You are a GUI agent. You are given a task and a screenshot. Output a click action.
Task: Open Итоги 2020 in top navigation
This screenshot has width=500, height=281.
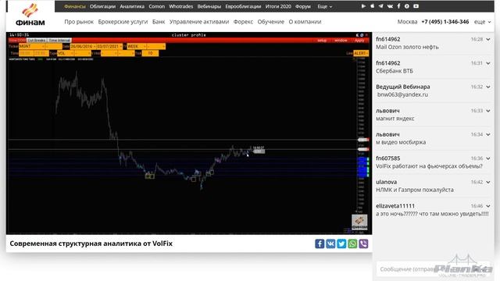click(x=278, y=6)
